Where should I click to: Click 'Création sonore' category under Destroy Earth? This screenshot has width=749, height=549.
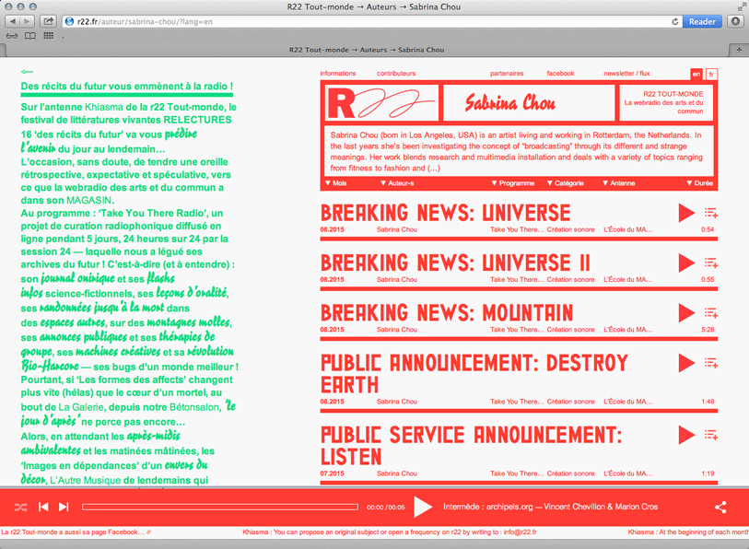point(570,402)
